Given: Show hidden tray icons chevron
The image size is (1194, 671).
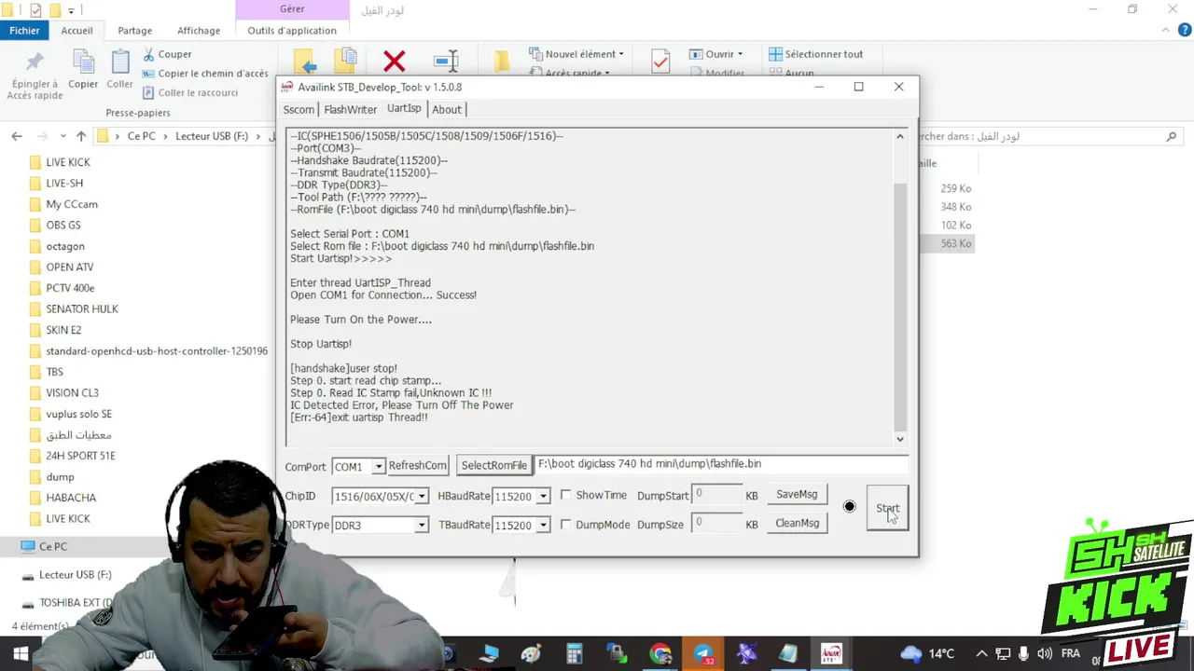Looking at the screenshot, I should (x=981, y=654).
